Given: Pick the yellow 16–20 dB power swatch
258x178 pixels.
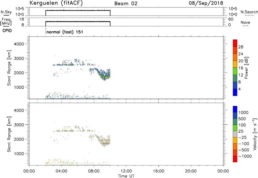Looking at the screenshot, I should (x=235, y=64).
